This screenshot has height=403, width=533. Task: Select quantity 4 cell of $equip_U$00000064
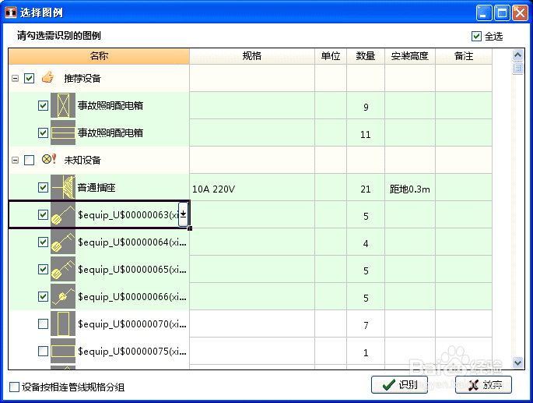(x=366, y=242)
